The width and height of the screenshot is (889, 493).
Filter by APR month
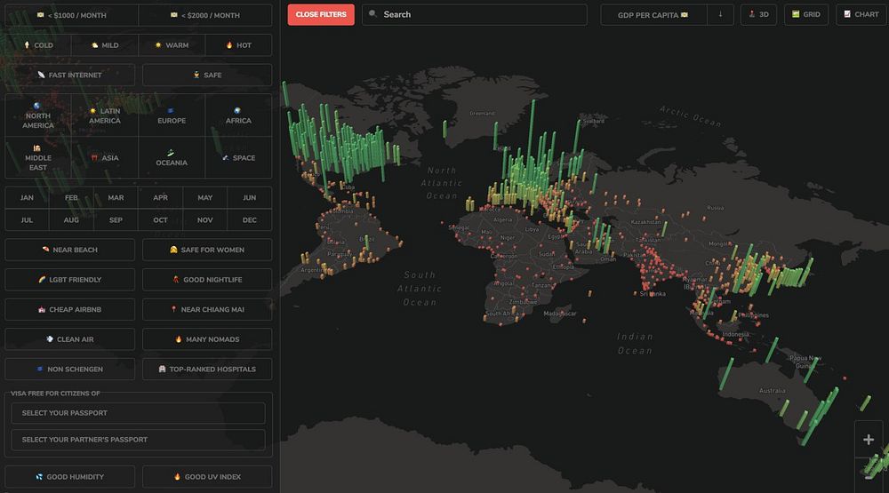[x=160, y=198]
